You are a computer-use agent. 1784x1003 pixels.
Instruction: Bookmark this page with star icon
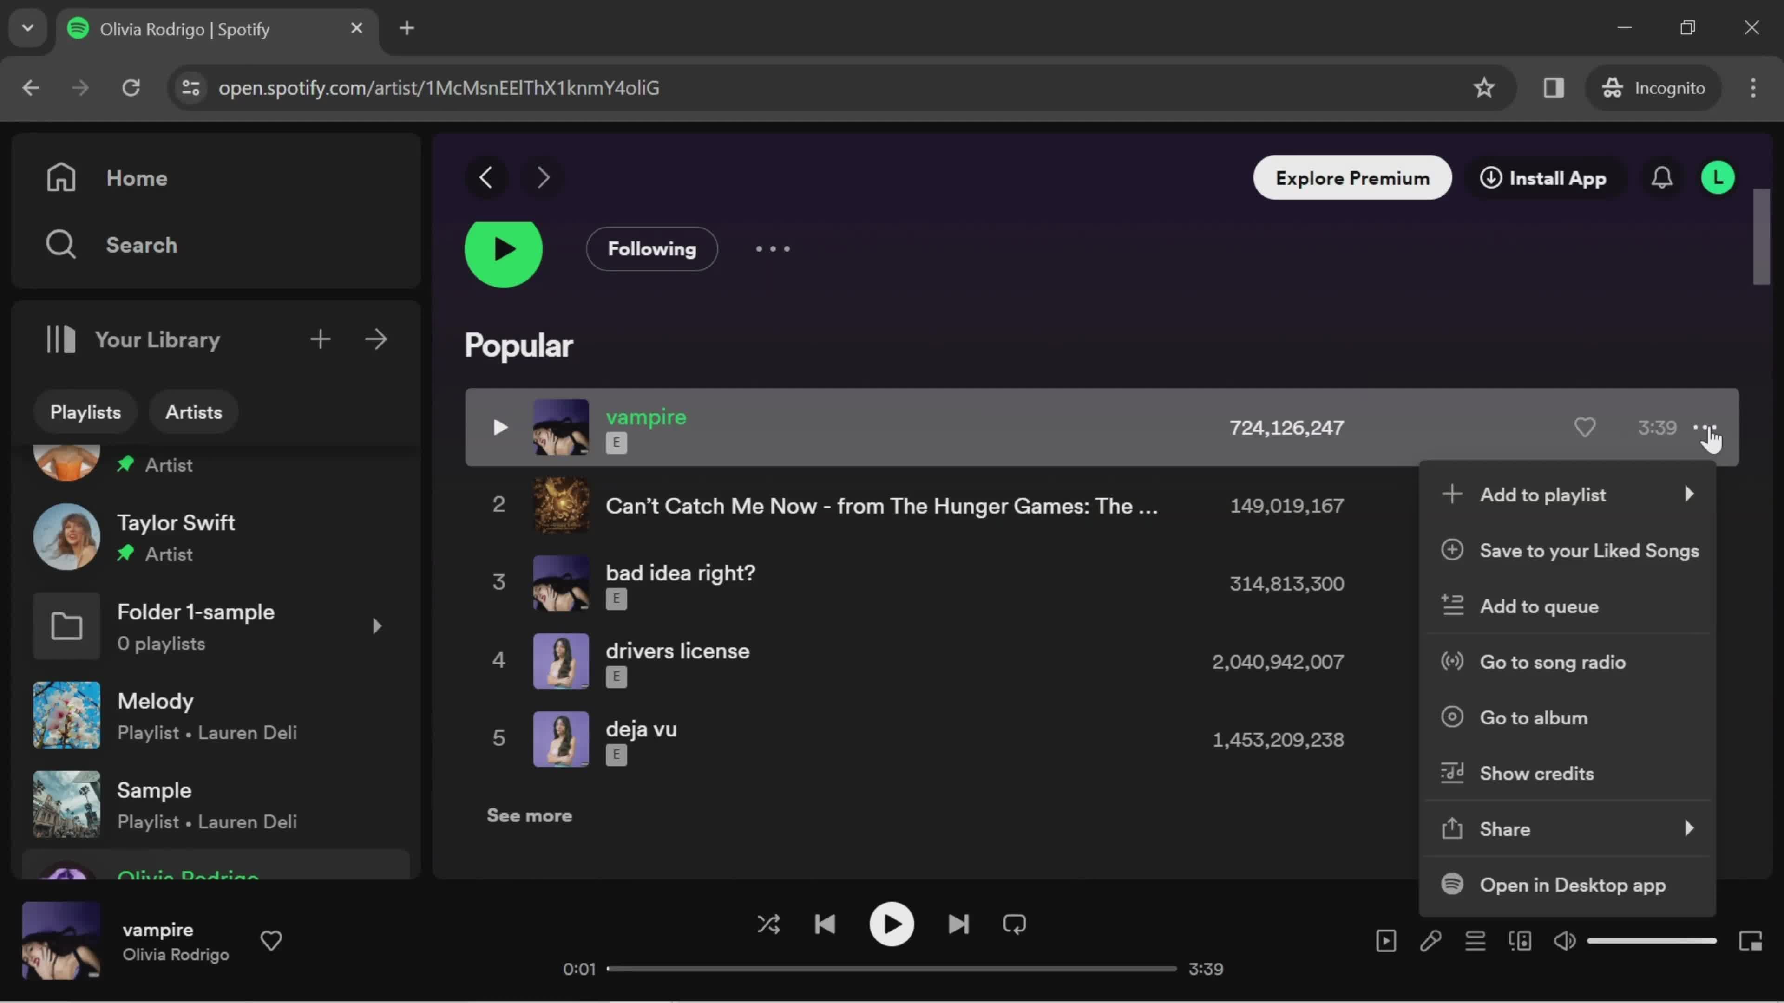click(1483, 88)
